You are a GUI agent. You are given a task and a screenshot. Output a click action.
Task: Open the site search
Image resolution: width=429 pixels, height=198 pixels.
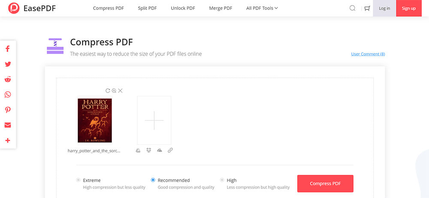pyautogui.click(x=353, y=8)
